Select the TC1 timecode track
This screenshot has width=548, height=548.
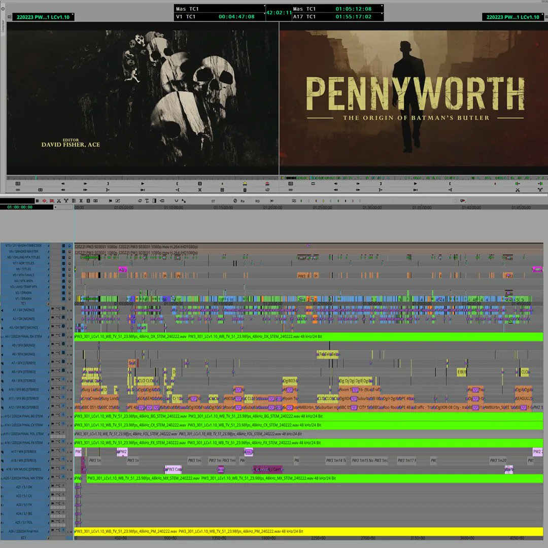[24, 303]
